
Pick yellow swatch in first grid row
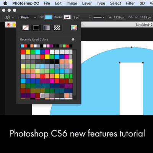28,52
